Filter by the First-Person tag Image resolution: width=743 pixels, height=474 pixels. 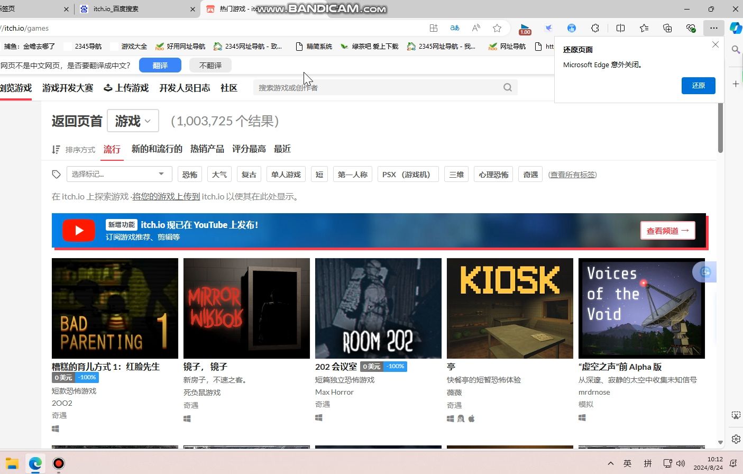click(353, 175)
